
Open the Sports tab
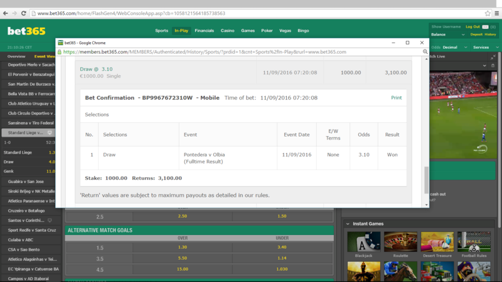pyautogui.click(x=161, y=31)
